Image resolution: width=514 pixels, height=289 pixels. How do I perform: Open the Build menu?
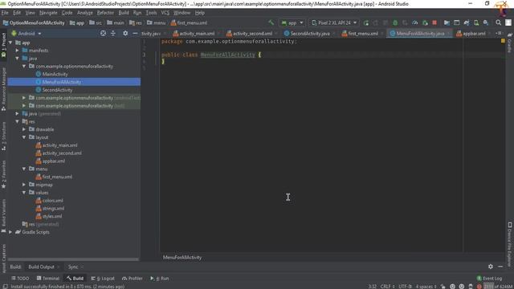click(x=124, y=13)
